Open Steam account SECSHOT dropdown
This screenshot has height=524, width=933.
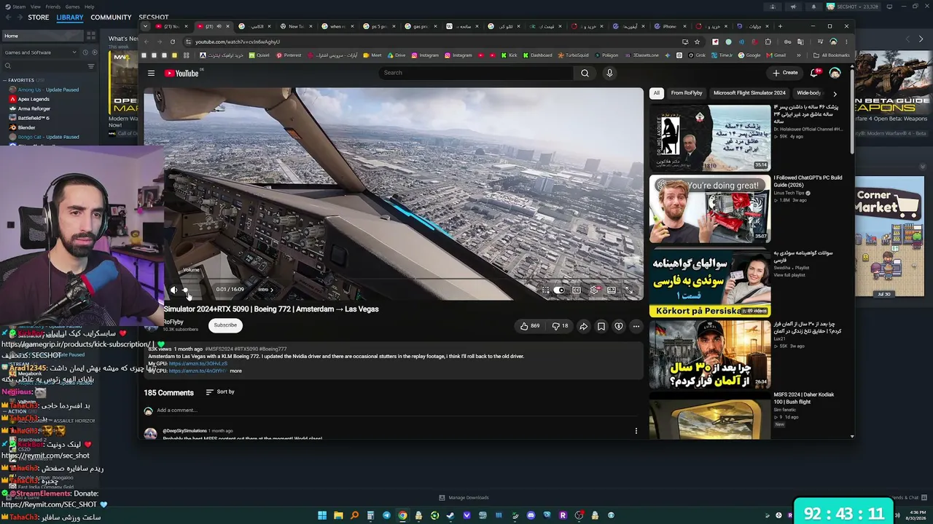coord(853,7)
